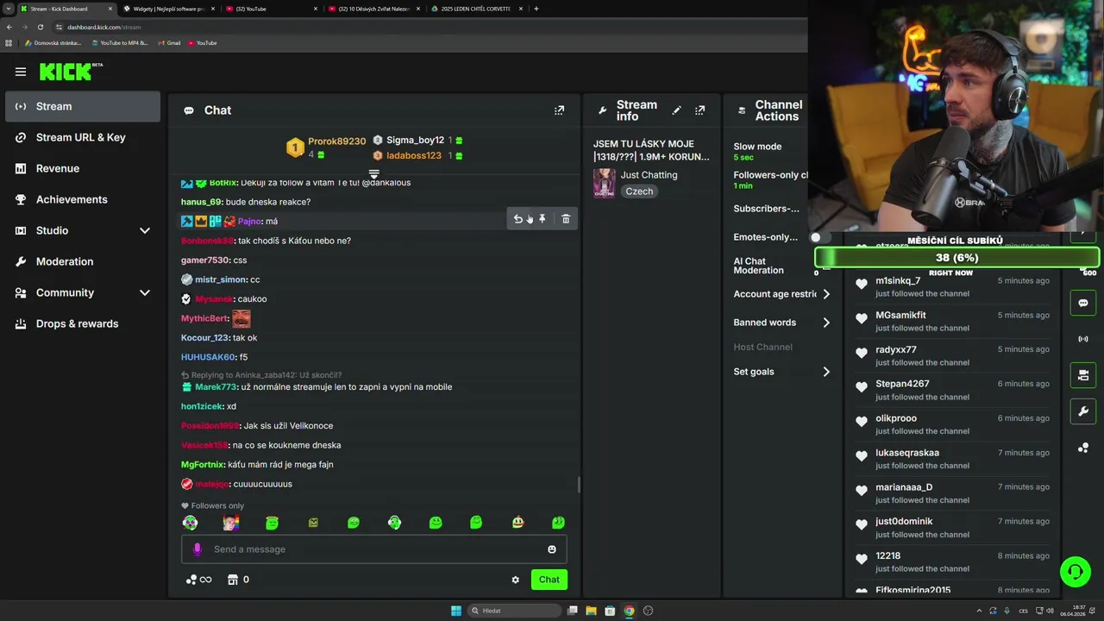Select the lukaseqraskaa follow activity entry
This screenshot has height=621, width=1104.
coord(952,459)
